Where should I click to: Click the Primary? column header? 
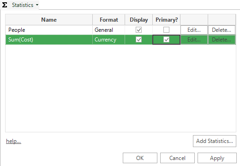pos(167,20)
